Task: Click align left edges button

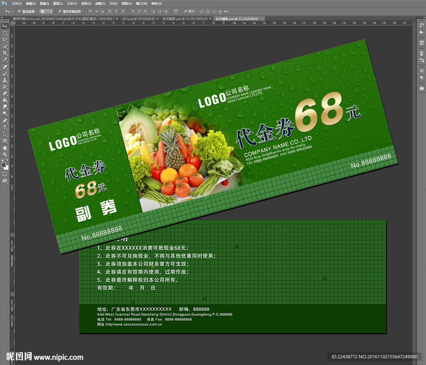Action: (110, 11)
